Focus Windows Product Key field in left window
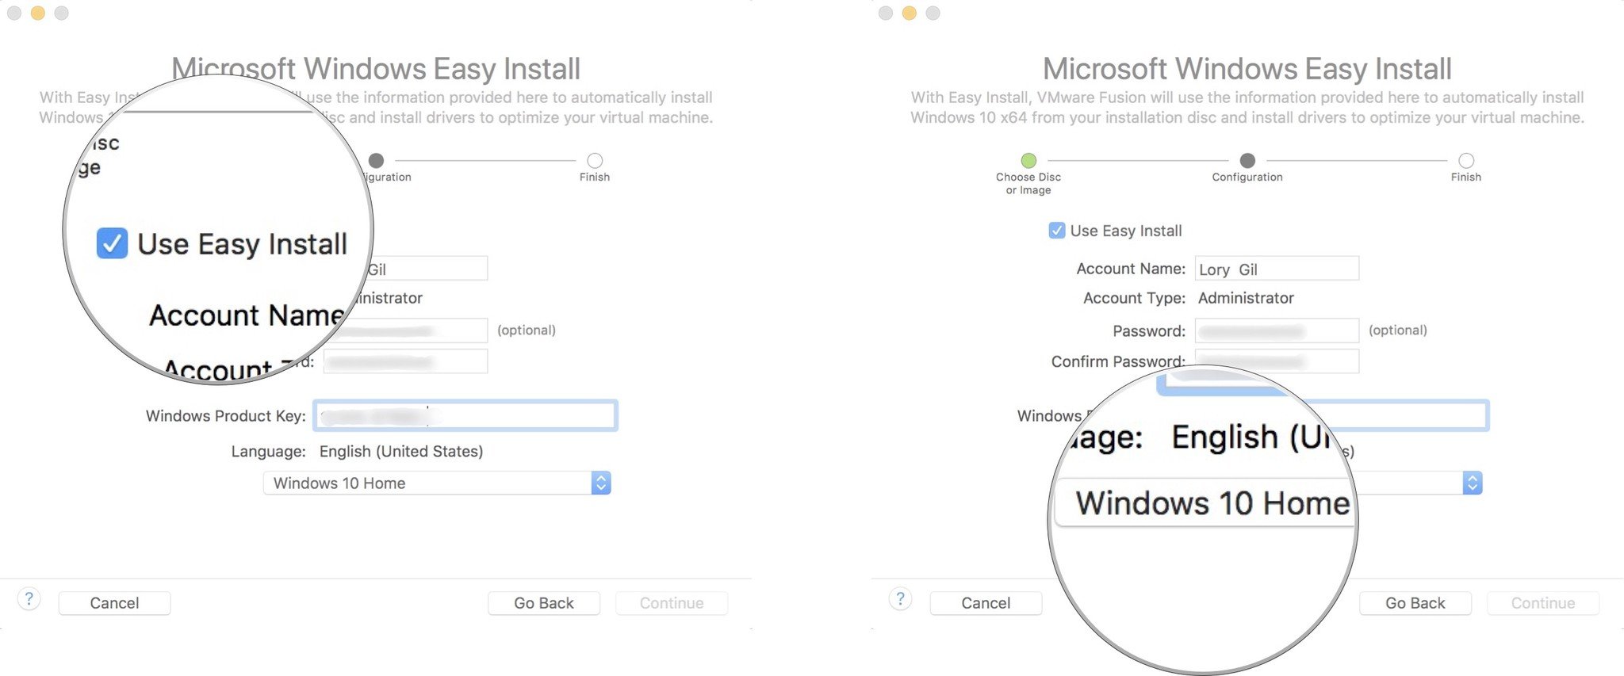Screen dimensions: 1624x676 [465, 416]
